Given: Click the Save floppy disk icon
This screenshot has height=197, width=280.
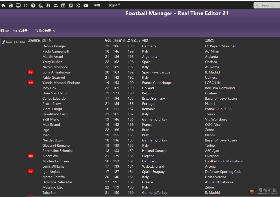Looking at the screenshot, I should pyautogui.click(x=11, y=5).
